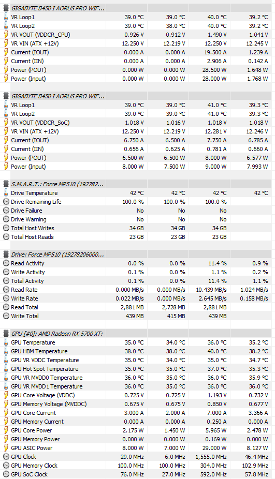Viewport: 275px width, 479px height.
Task: Click the lightning icon for VR VOUT (VDDCR_SoC)
Action: [6, 123]
